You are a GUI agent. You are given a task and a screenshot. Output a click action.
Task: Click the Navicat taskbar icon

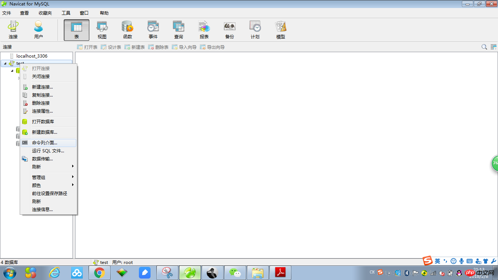(x=190, y=273)
